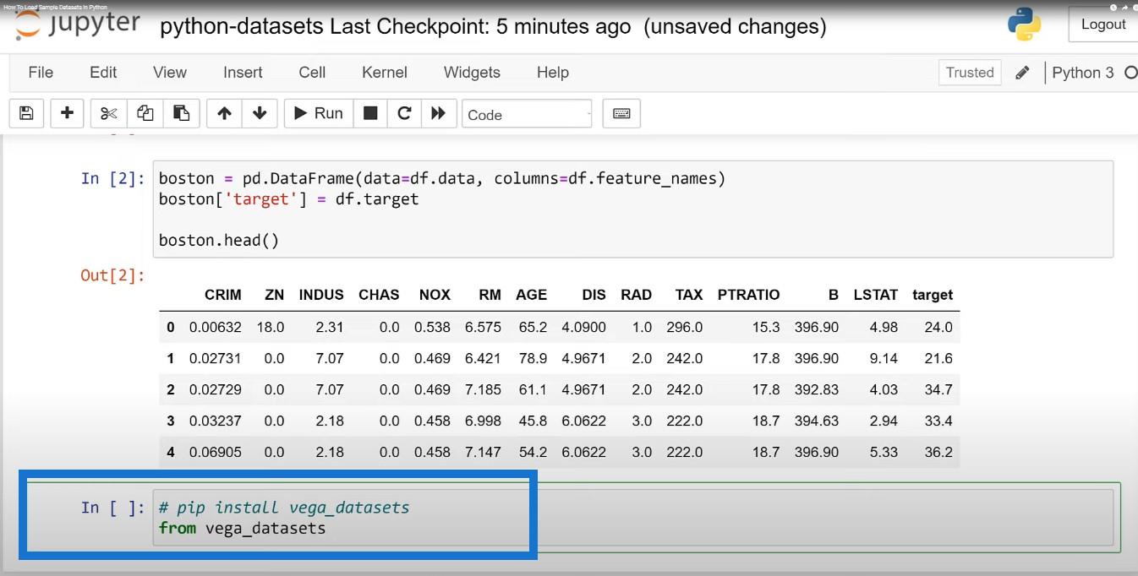Click the TAX column header
1138x576 pixels.
pos(689,295)
